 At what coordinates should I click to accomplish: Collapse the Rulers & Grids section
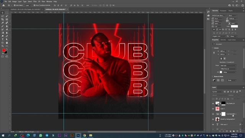click(213, 77)
